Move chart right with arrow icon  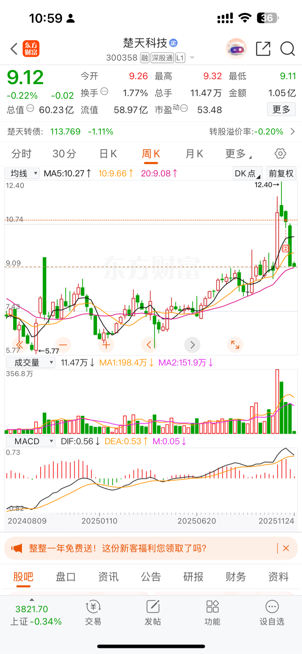pyautogui.click(x=192, y=345)
